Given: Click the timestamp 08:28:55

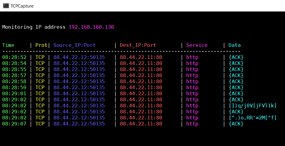Looking at the screenshot, I should coord(14,69).
